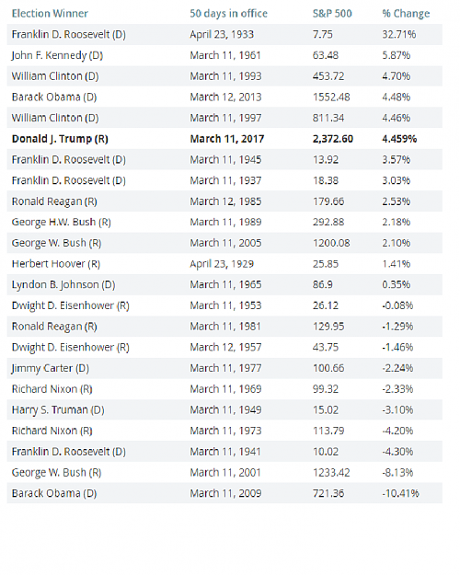This screenshot has height=575, width=460.
Task: Click the 50 days in office header
Action: (x=228, y=14)
